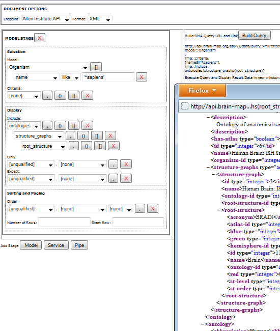Open the name attribute dropdown
Screen dimensions: 280x331
click(x=36, y=77)
